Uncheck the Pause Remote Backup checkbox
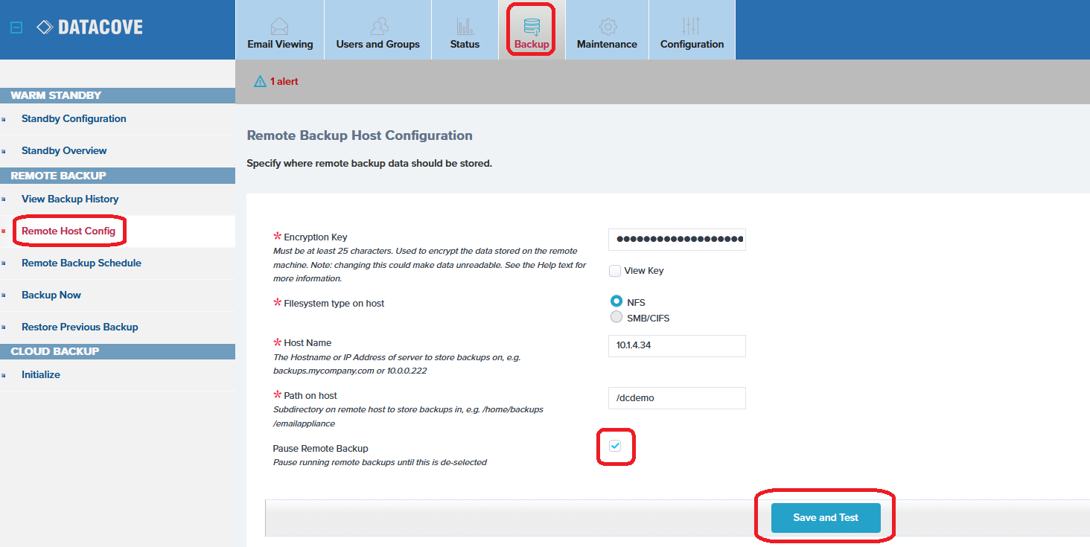 click(x=615, y=446)
